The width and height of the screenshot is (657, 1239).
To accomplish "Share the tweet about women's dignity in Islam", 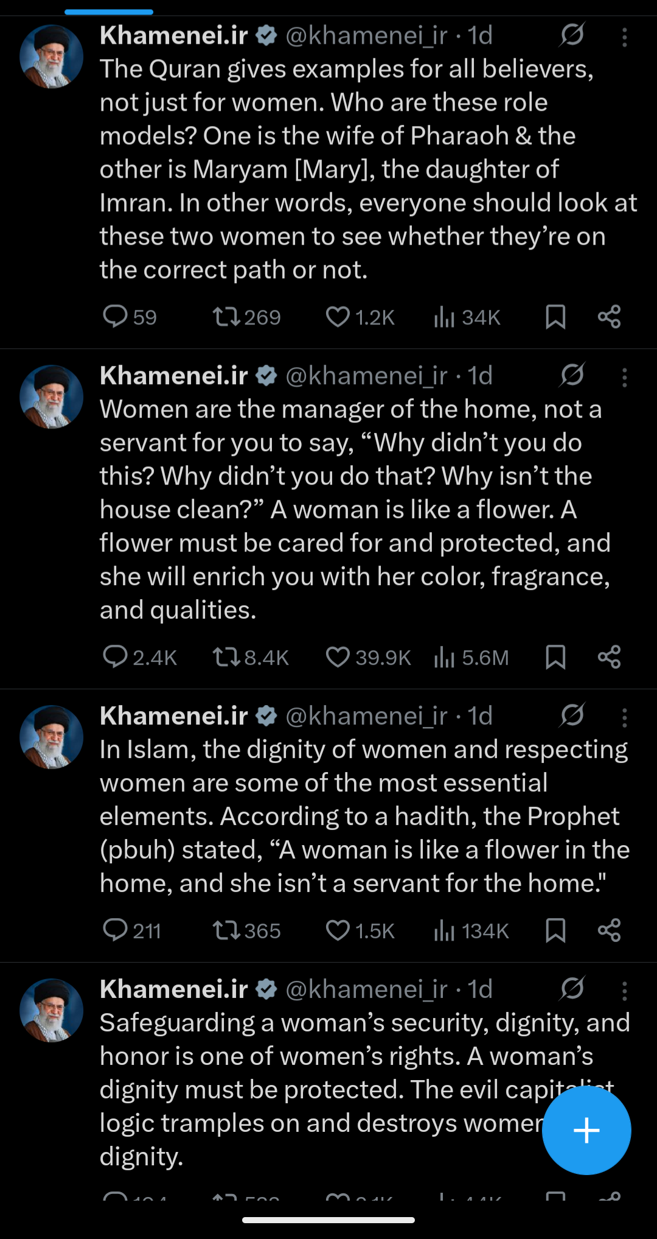I will tap(609, 930).
